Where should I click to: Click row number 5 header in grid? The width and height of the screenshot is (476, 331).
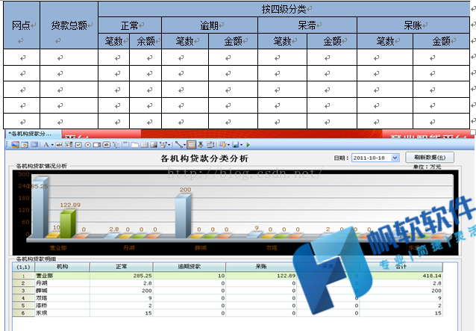[23, 306]
